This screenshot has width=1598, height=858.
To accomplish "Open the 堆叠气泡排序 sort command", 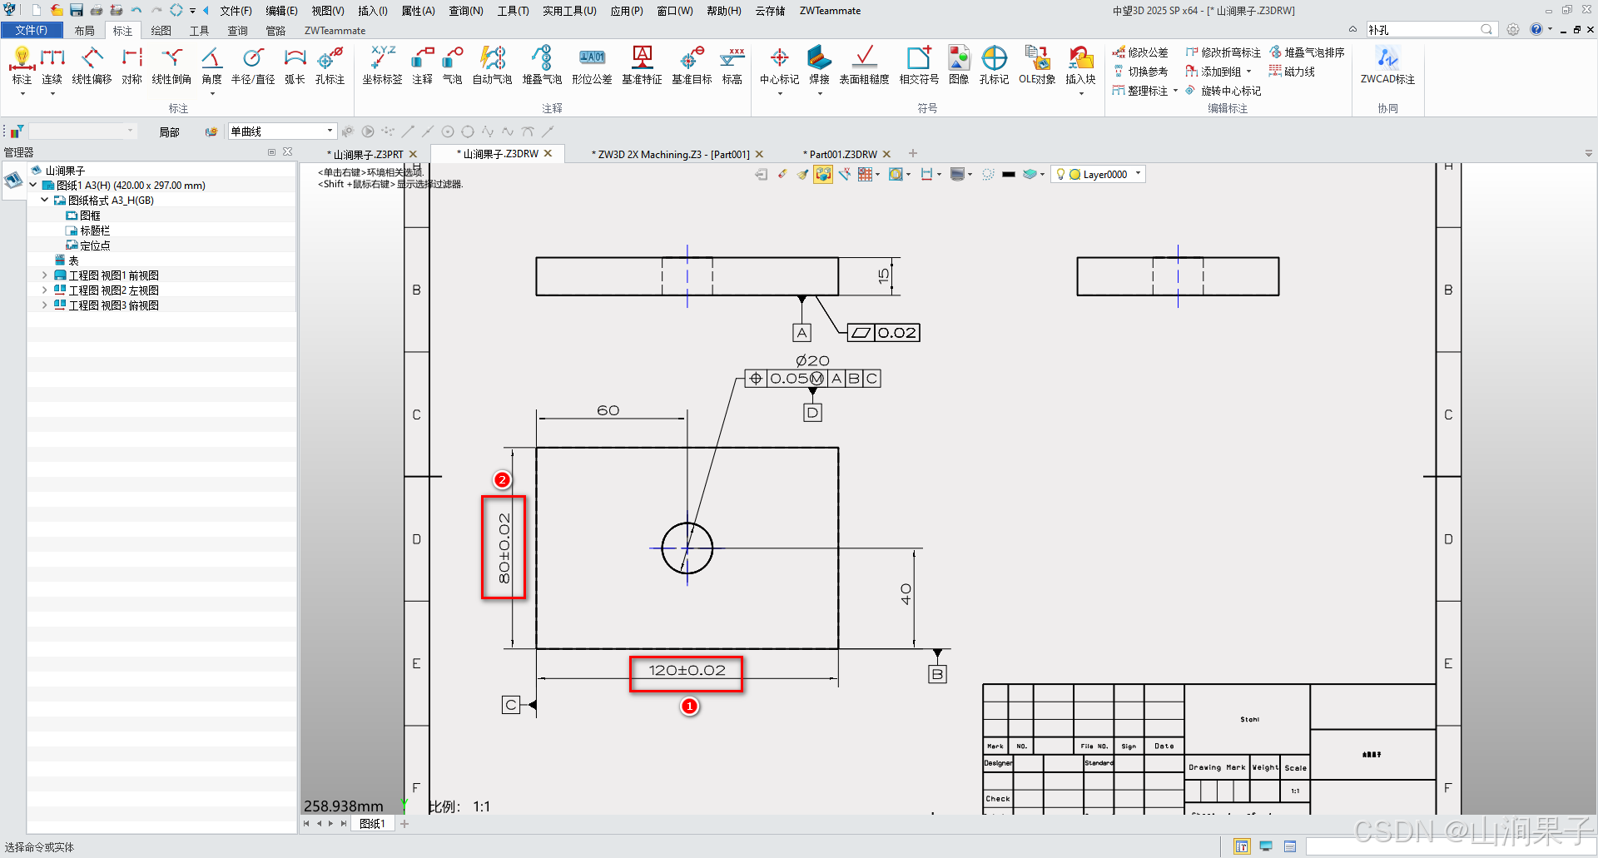I will point(1307,52).
